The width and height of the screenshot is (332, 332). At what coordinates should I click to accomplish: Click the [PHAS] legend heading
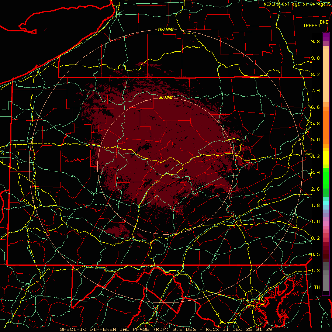(312, 26)
